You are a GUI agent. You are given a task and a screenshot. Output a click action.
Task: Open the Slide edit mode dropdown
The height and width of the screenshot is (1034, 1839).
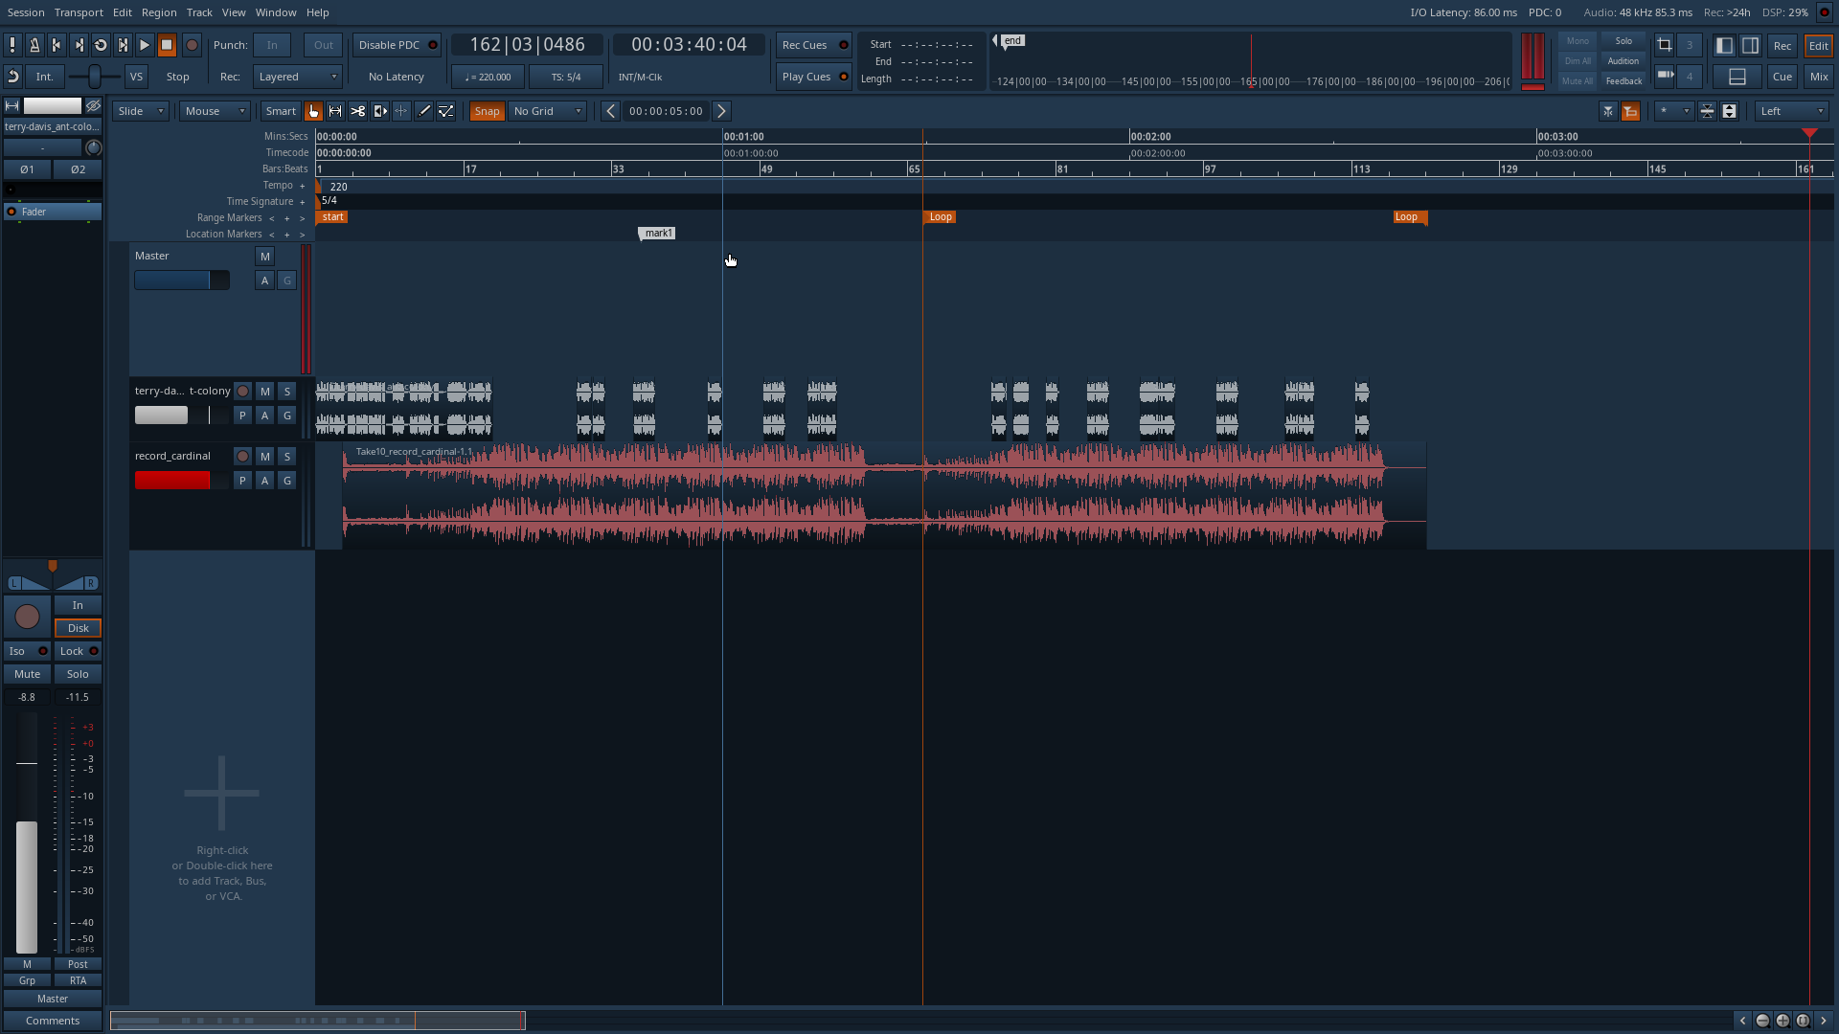[x=141, y=111]
